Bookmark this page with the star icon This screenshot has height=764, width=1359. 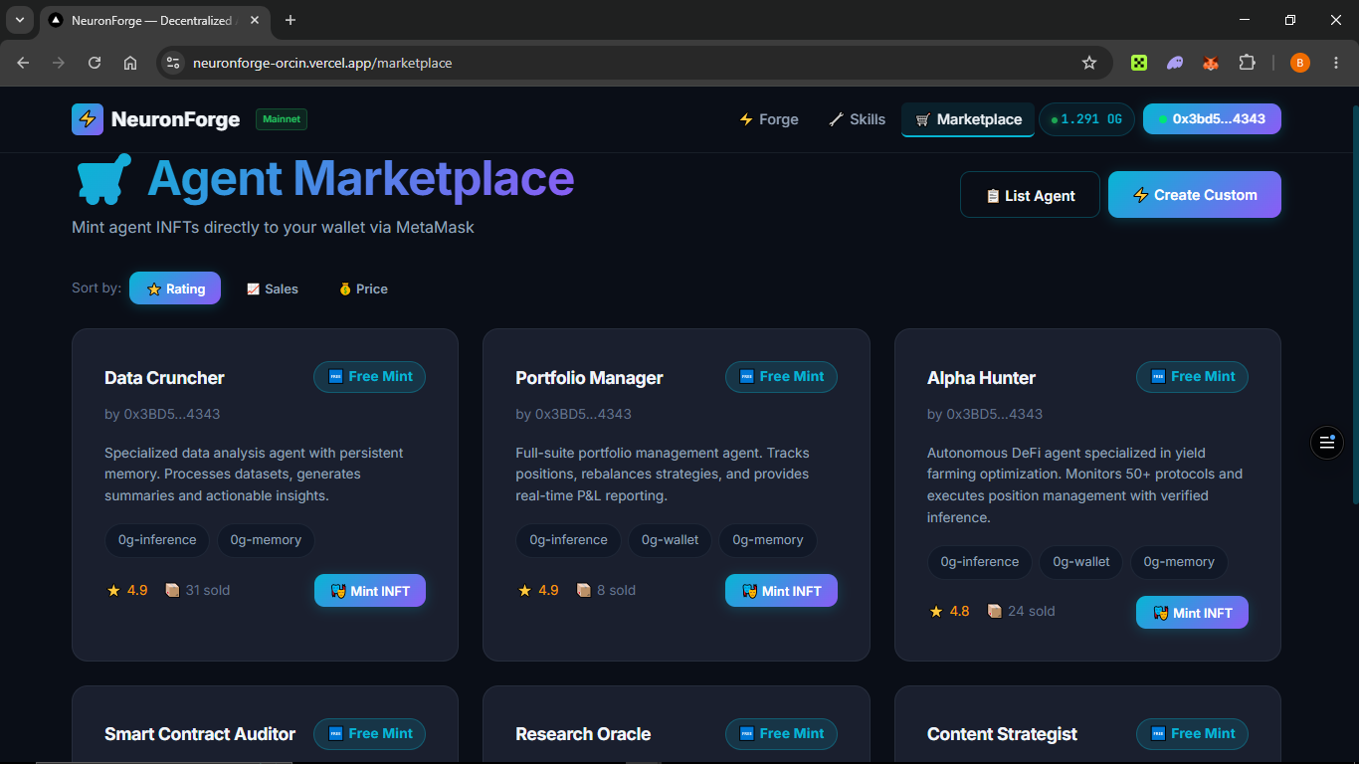[x=1089, y=63]
